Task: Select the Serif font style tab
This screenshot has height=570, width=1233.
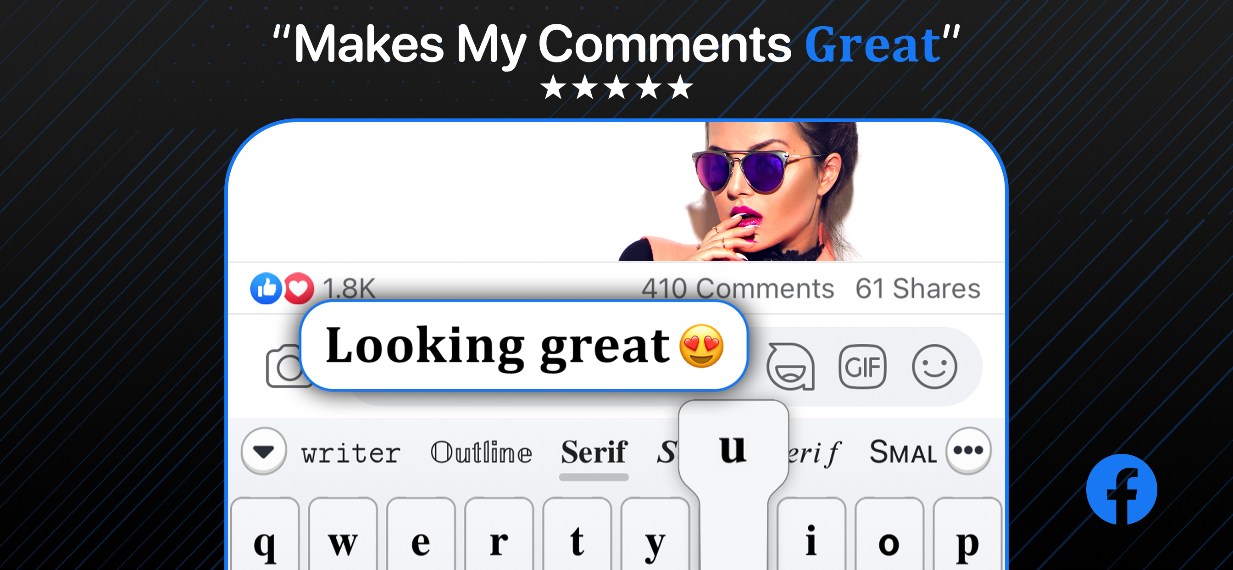Action: (x=594, y=452)
